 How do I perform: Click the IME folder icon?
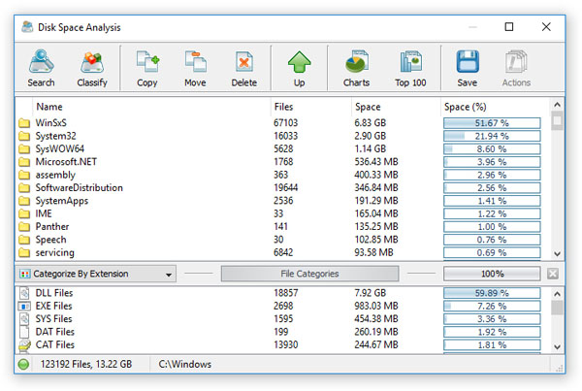pyautogui.click(x=24, y=213)
